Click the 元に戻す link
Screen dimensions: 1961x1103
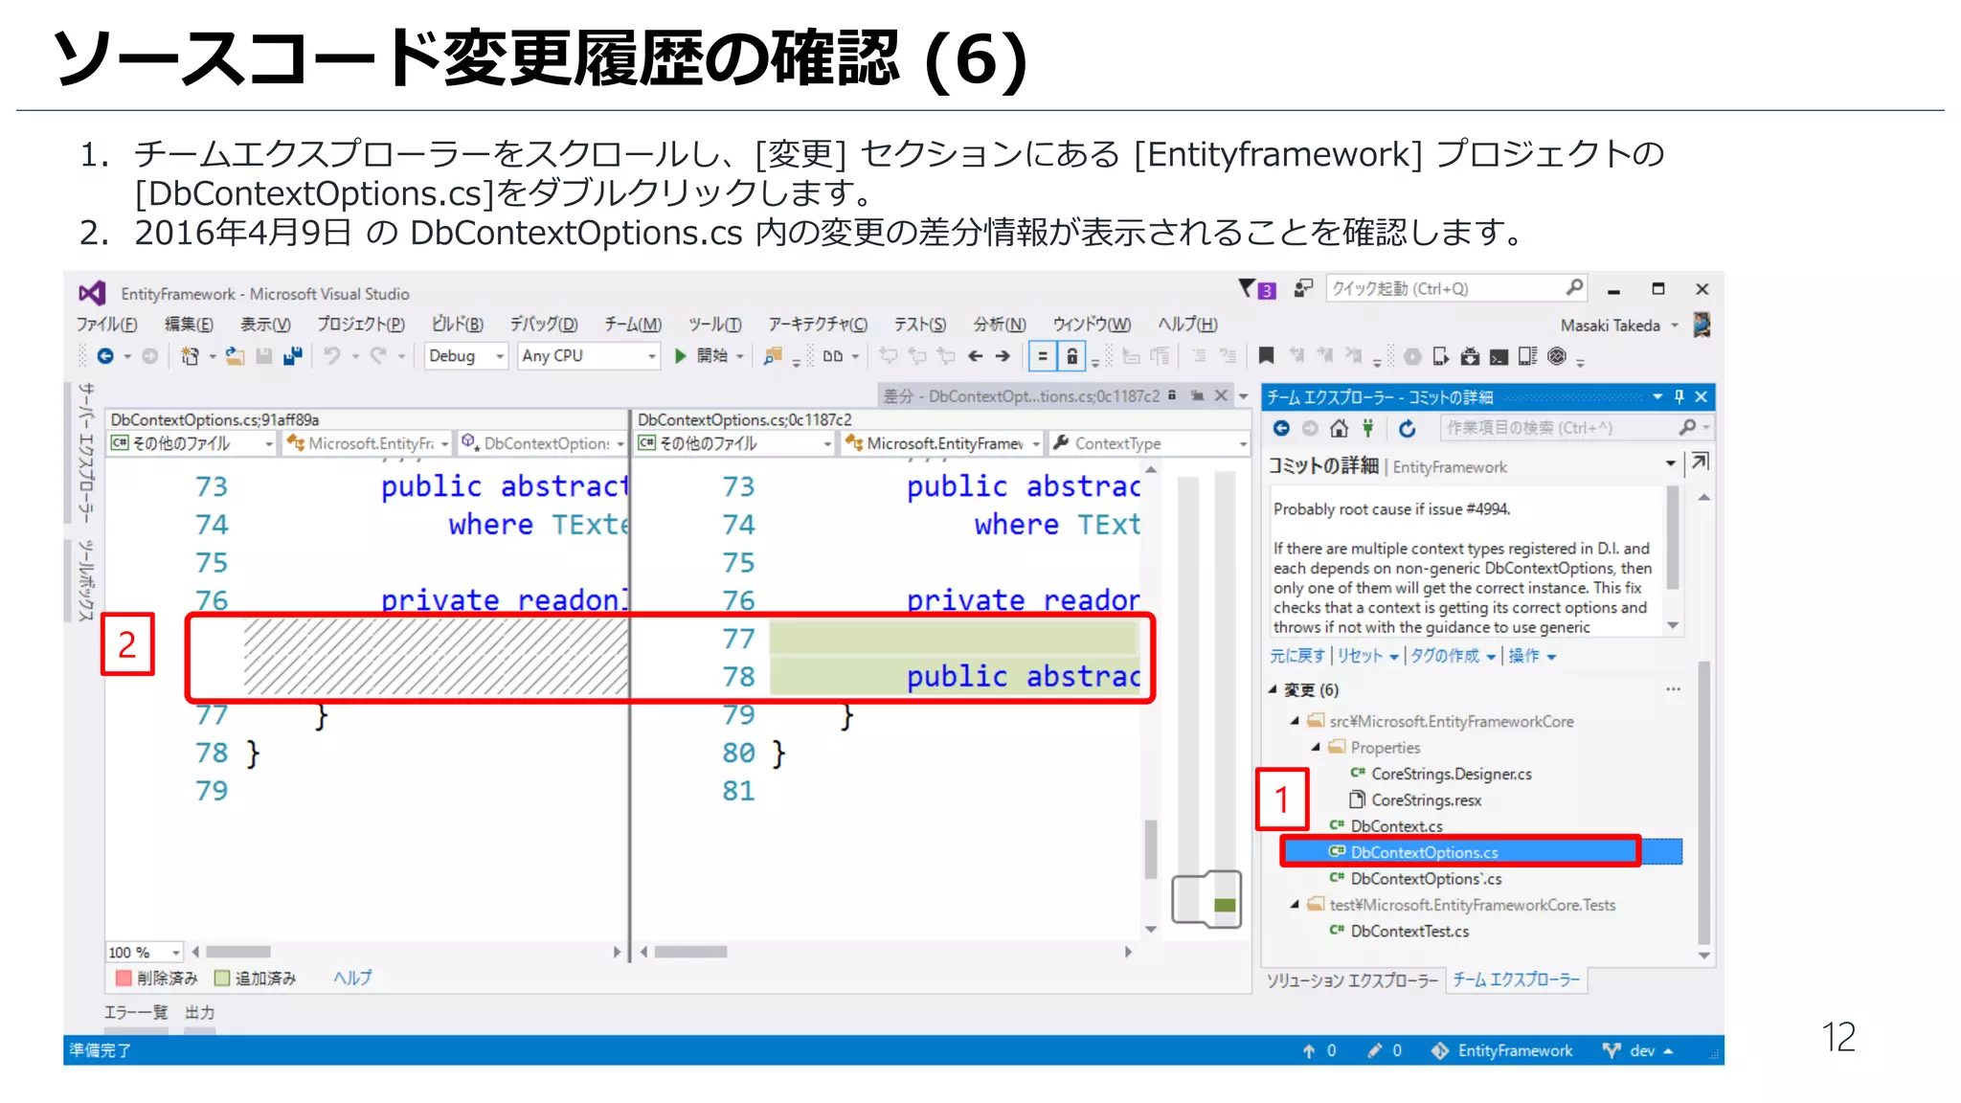pos(1296,656)
